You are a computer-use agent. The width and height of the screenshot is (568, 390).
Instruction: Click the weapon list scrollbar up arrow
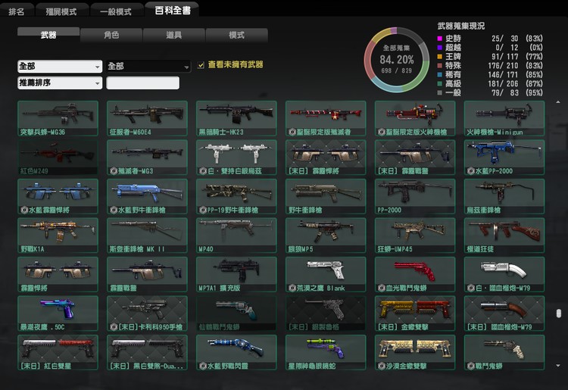tap(558, 102)
